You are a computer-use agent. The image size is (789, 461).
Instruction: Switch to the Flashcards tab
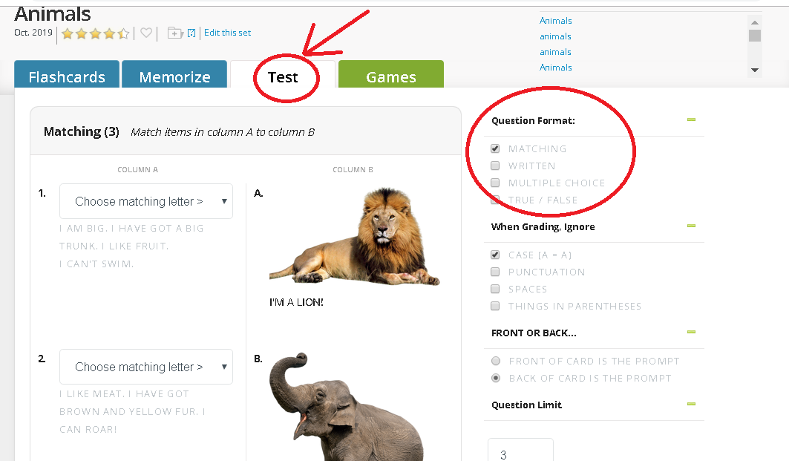pyautogui.click(x=66, y=76)
